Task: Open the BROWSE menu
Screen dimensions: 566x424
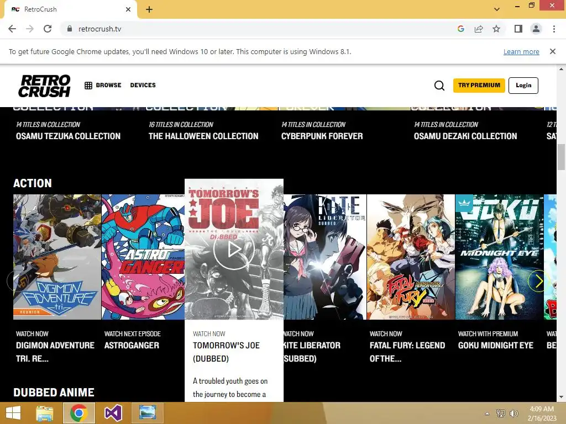Action: click(x=108, y=86)
